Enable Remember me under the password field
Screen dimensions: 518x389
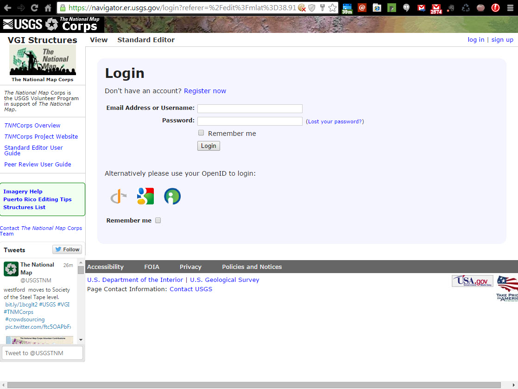click(x=201, y=133)
